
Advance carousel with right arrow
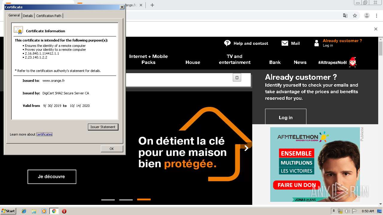click(246, 148)
